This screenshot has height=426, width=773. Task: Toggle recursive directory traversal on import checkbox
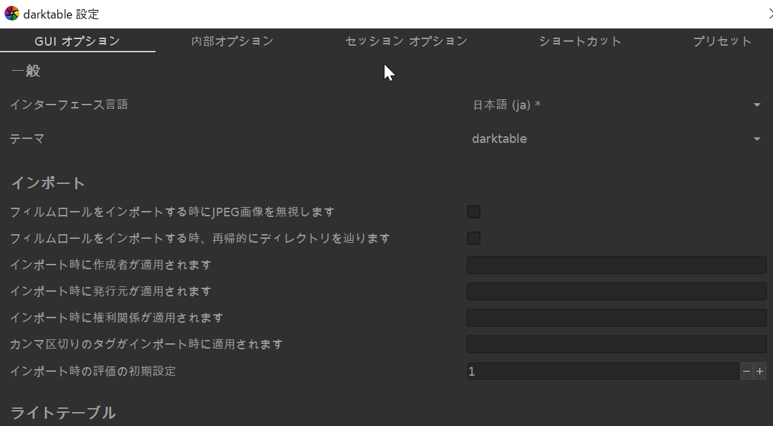[x=474, y=238]
